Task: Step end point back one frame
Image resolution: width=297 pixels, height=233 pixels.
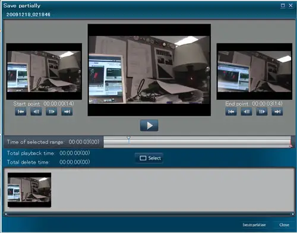Action: point(247,111)
